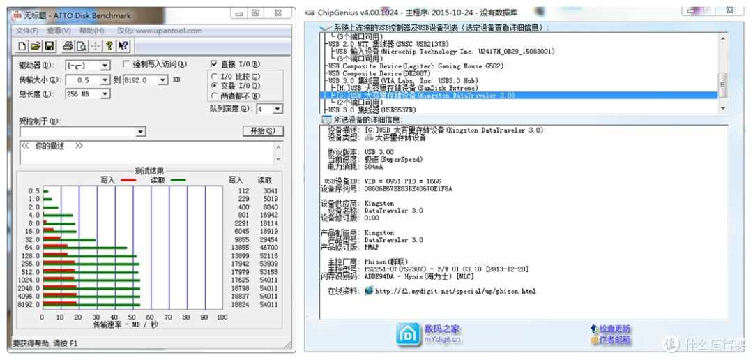Click the 46700 read value for 64.0

(268, 247)
